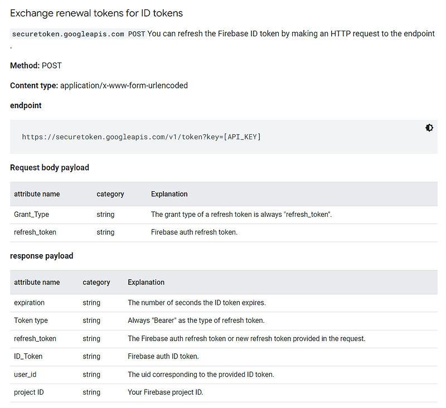Click the 'response payload' heading
The image size is (446, 408).
pos(42,256)
